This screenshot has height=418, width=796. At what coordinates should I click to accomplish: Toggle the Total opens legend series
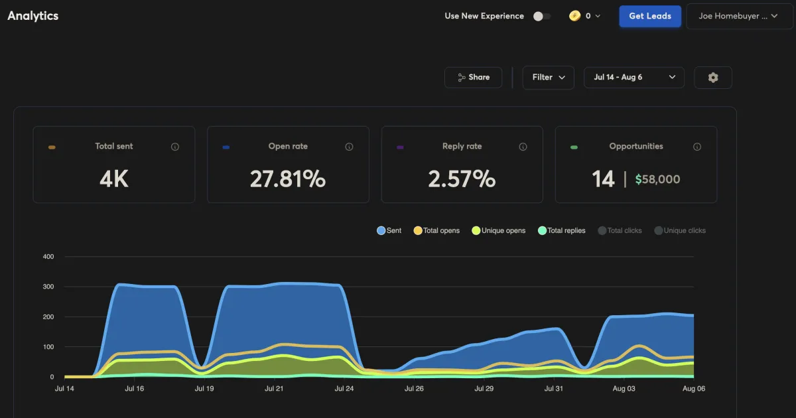436,231
